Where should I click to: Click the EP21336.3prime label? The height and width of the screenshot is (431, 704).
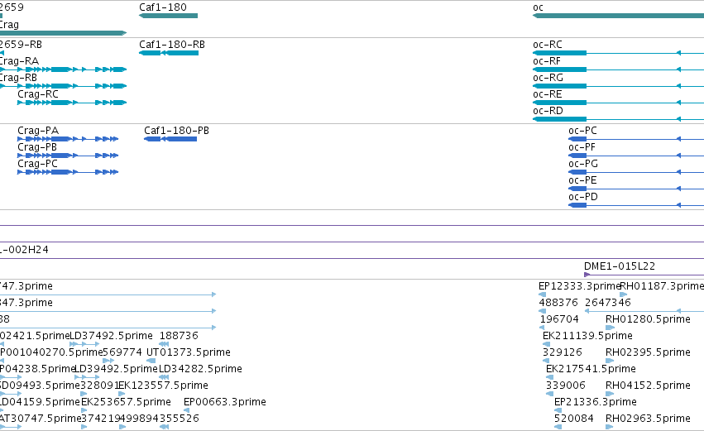[x=596, y=403]
